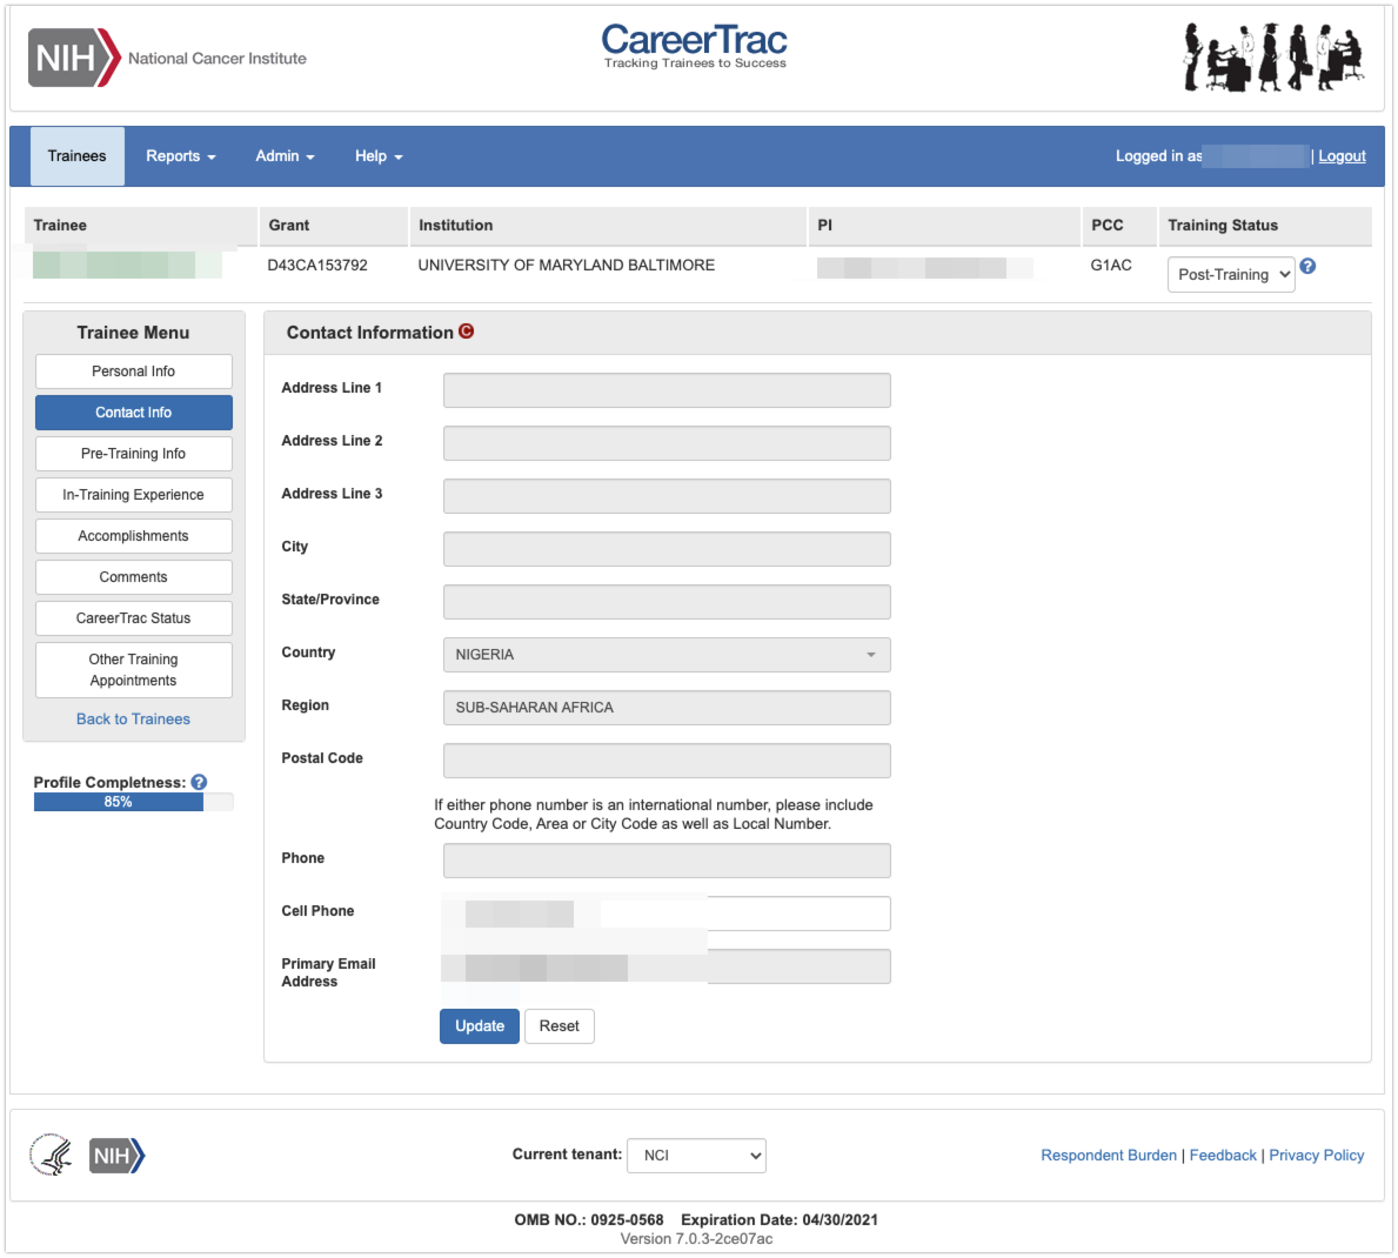
Task: Open the Admin menu
Action: 285,156
